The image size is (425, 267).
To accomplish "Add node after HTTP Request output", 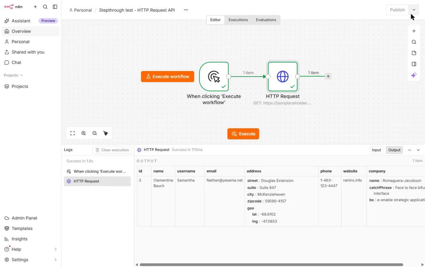I will 328,76.
